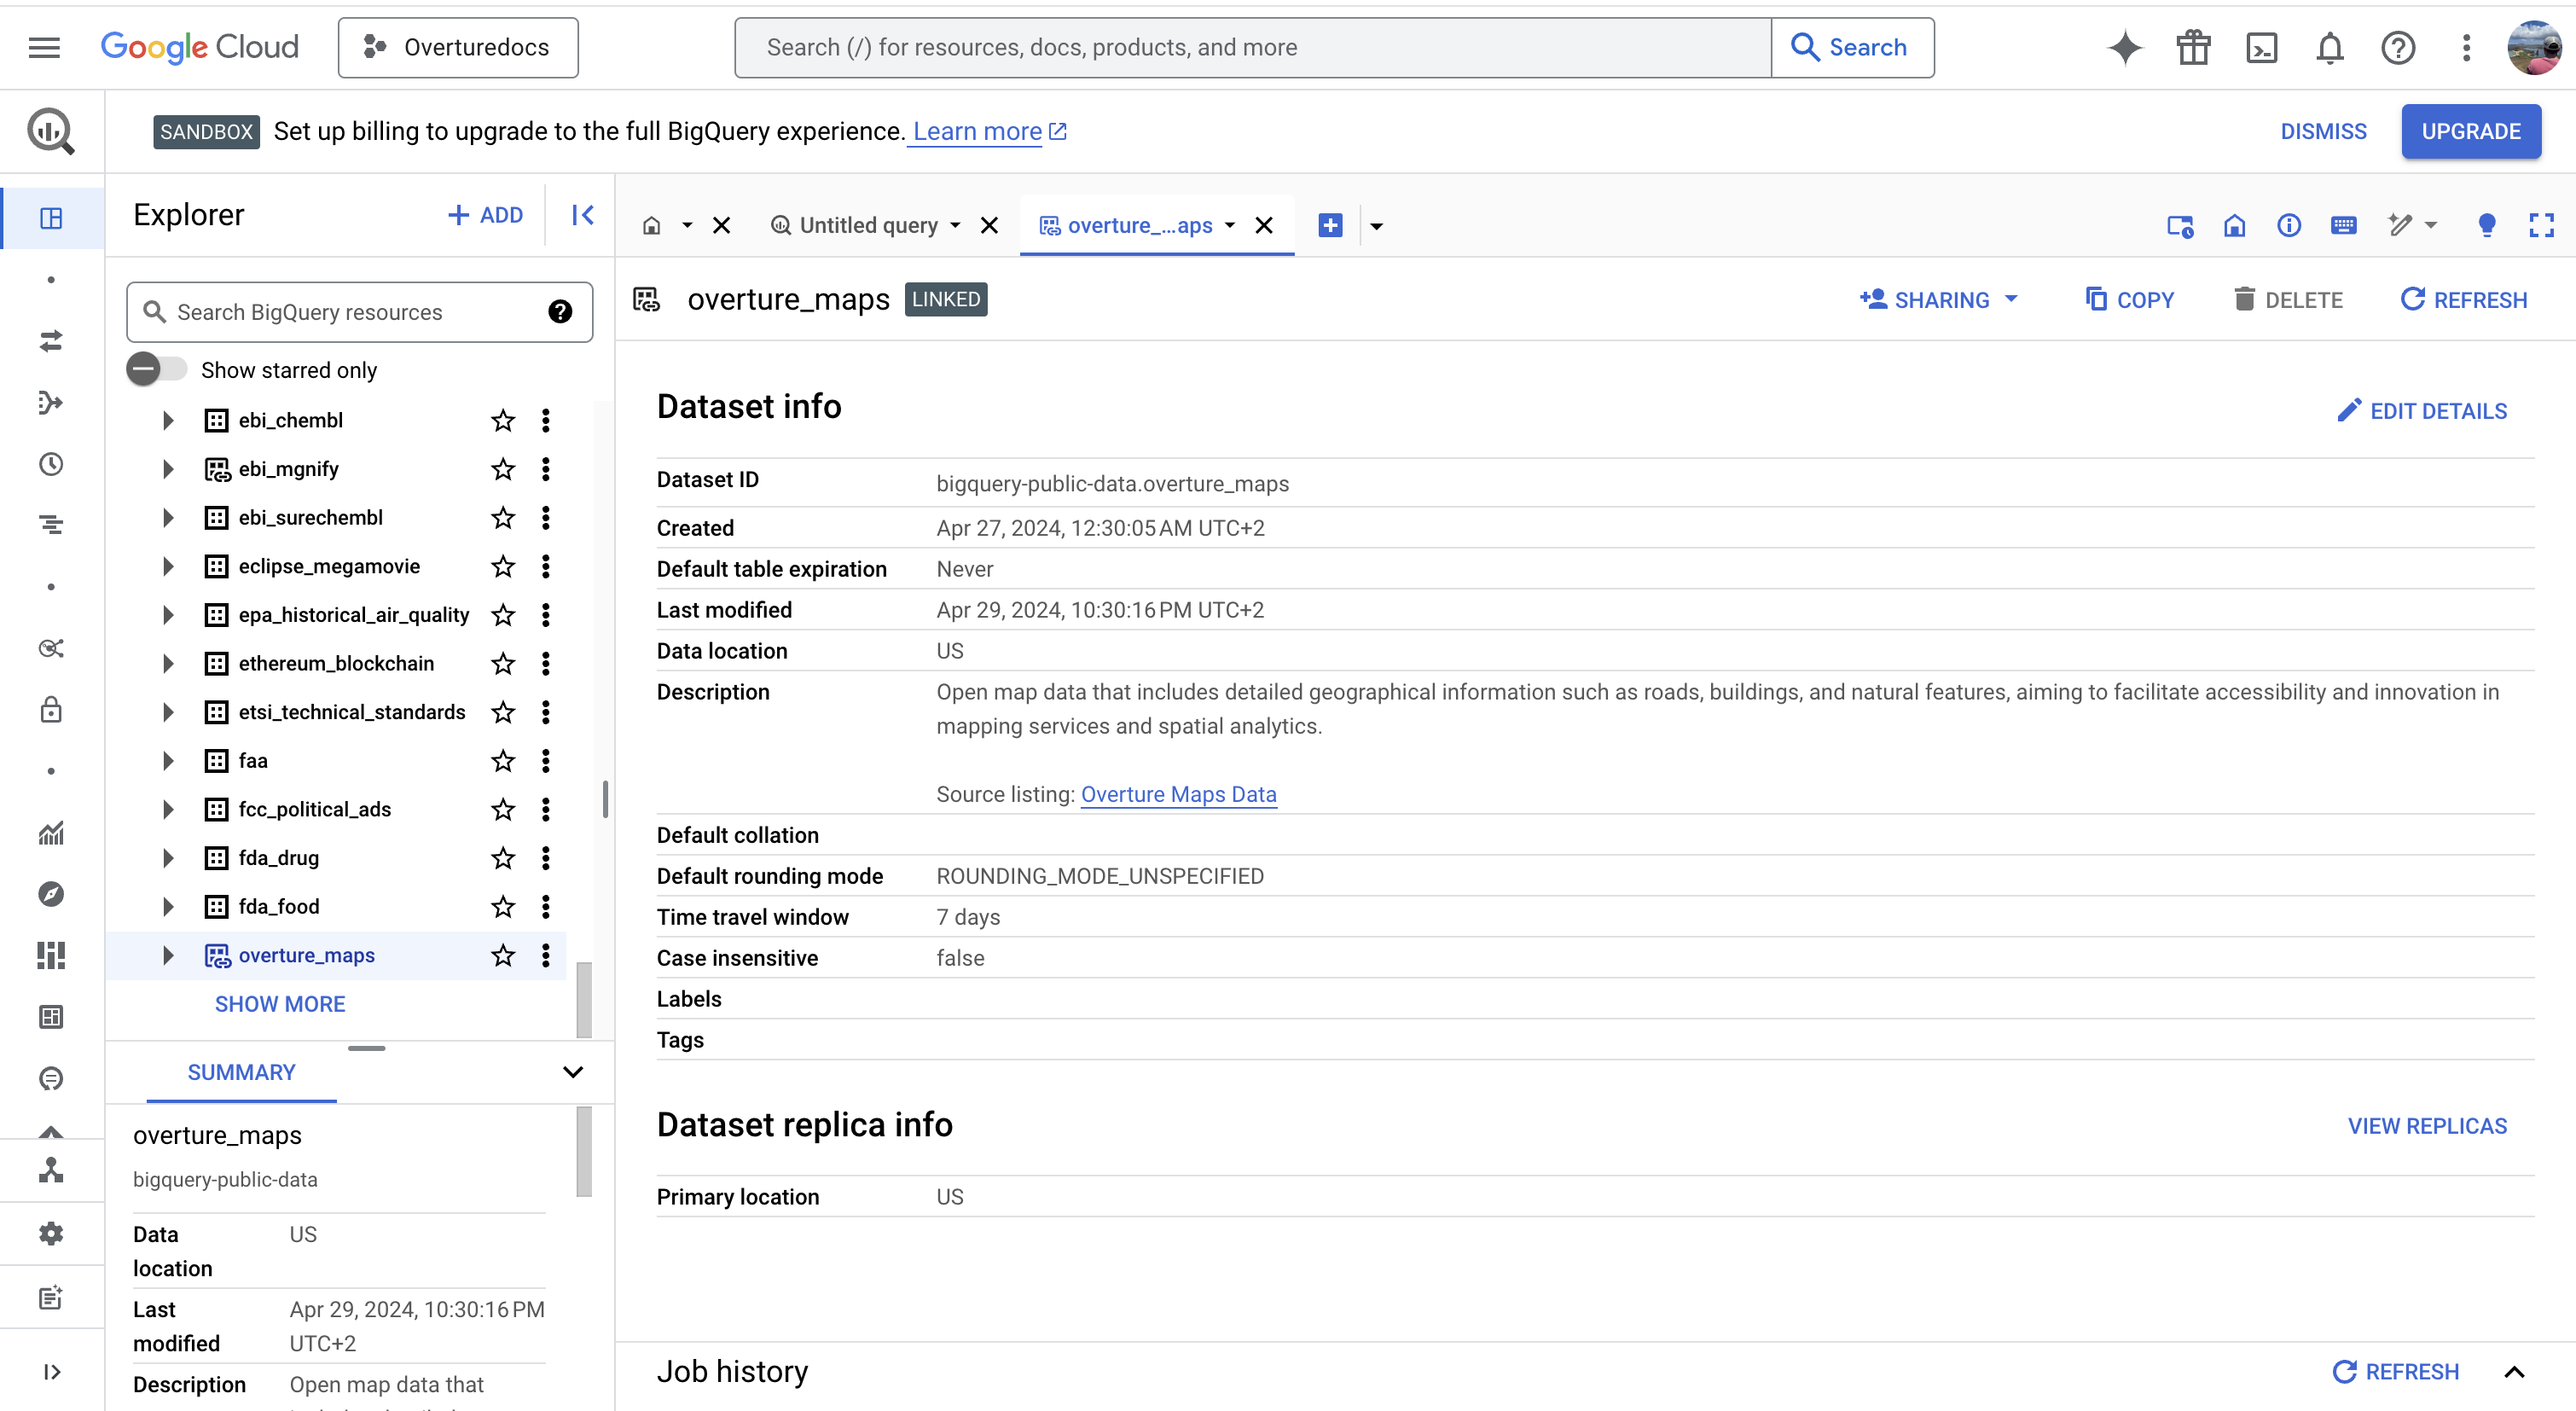Open actions menu for ebi_mgnify

click(x=546, y=469)
